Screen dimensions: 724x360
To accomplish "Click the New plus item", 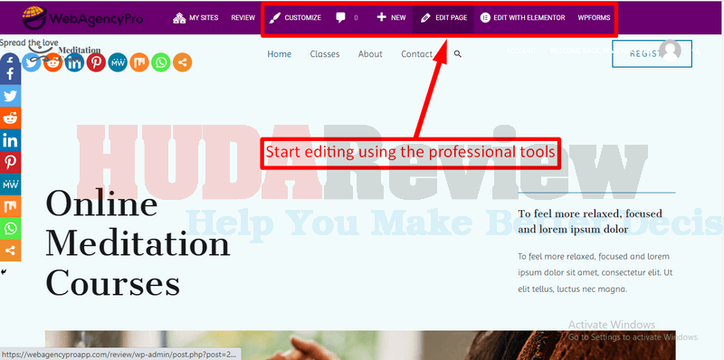I will click(x=391, y=18).
